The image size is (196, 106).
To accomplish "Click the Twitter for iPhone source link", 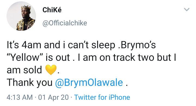I will pos(102,97).
